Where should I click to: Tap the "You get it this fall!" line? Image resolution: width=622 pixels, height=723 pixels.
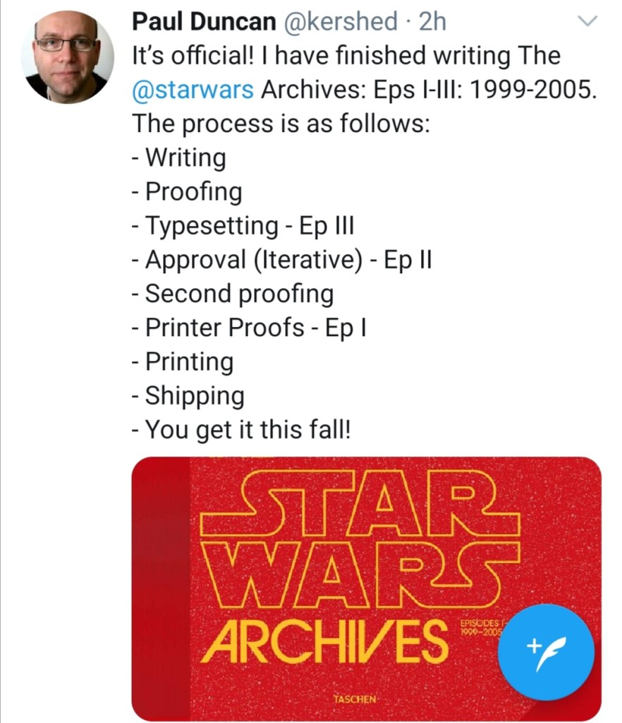241,430
